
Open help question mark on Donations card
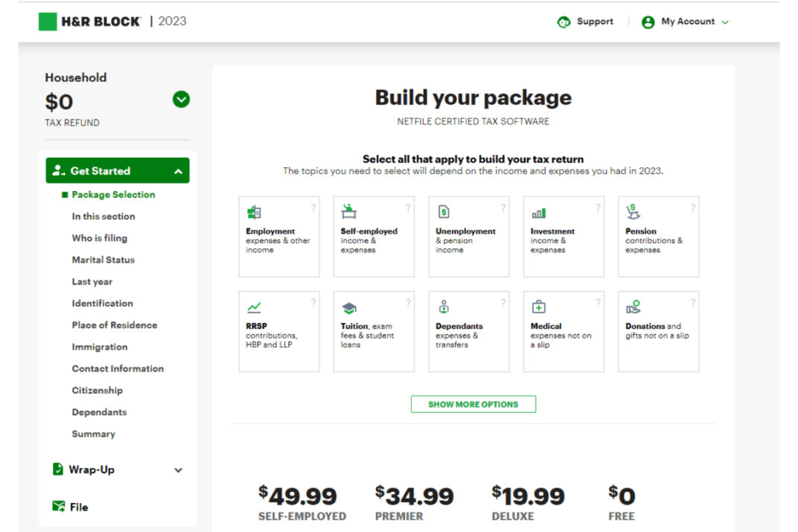[693, 302]
